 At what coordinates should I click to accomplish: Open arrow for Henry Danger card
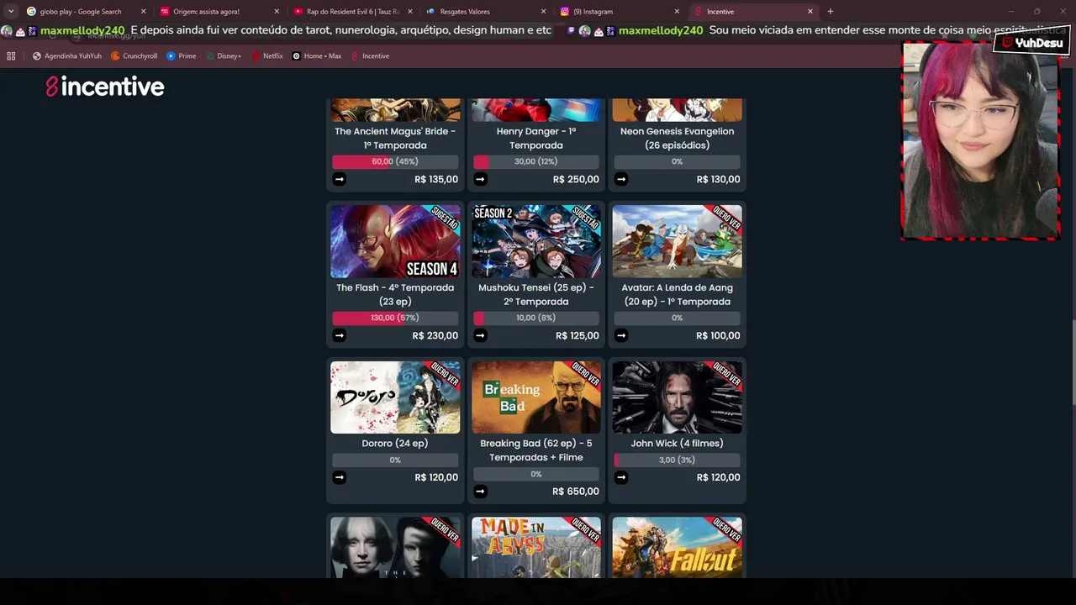pyautogui.click(x=480, y=179)
